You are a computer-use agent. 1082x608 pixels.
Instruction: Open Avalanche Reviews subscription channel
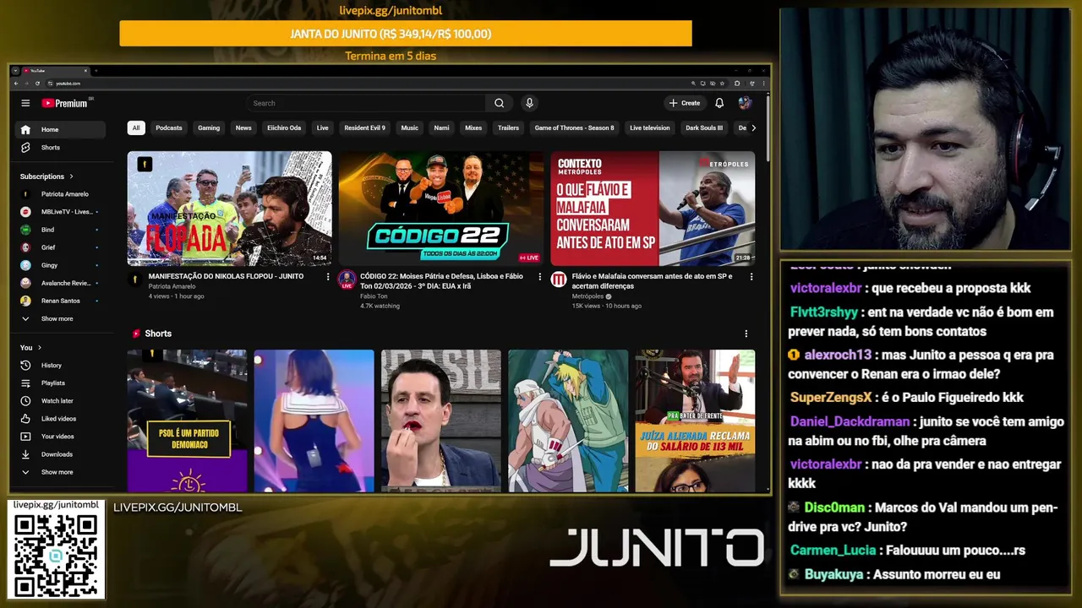tap(60, 283)
